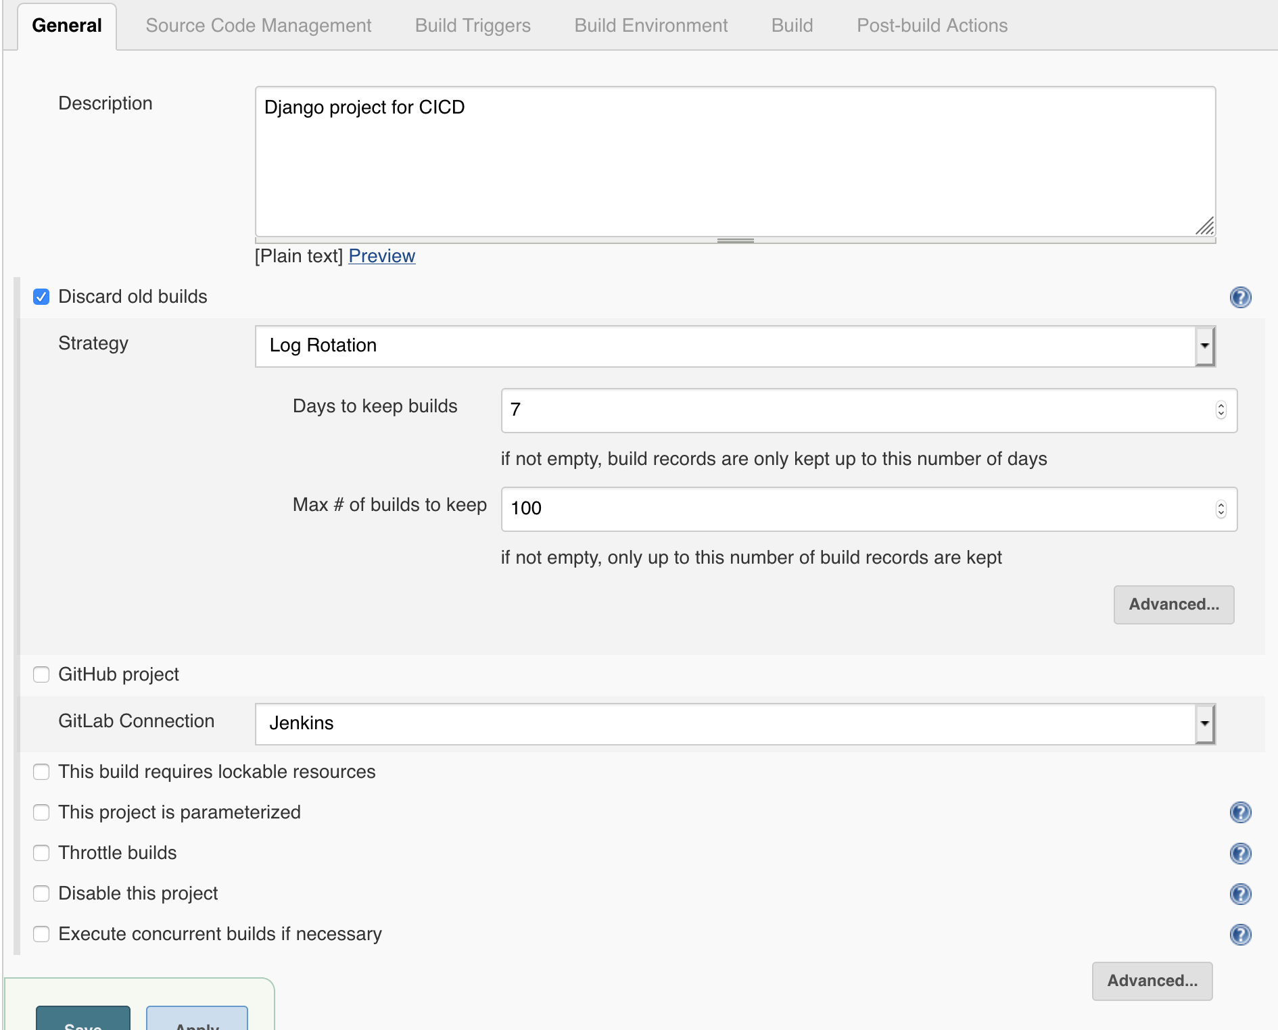Open help for Disable this project
Viewport: 1278px width, 1030px height.
[x=1241, y=894]
